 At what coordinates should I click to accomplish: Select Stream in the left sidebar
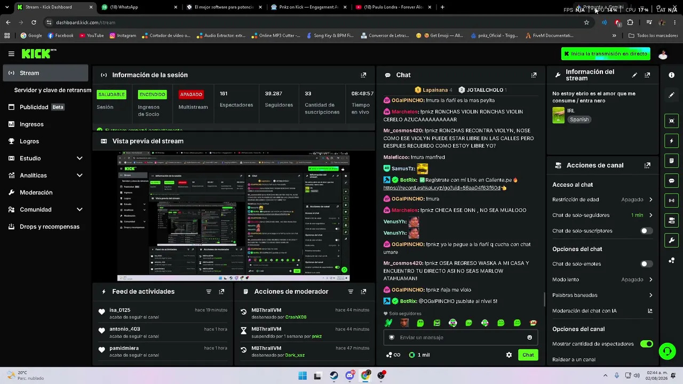45,73
